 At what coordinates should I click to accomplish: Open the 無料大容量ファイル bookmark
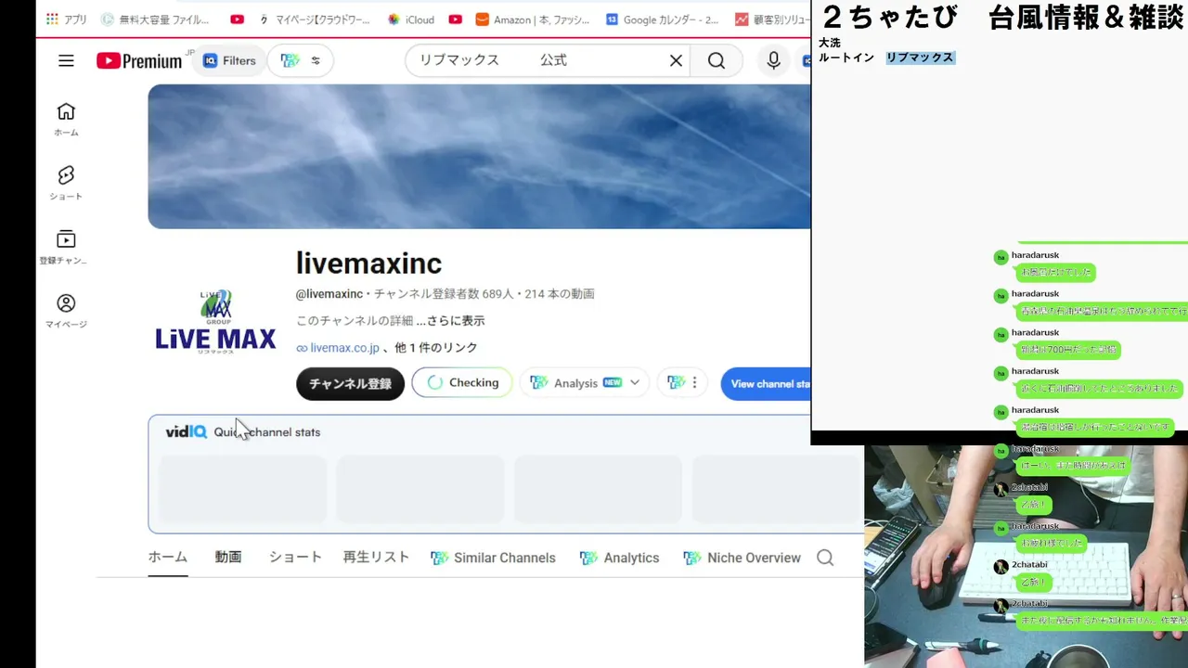pos(155,19)
